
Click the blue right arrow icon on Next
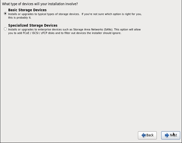(167, 135)
